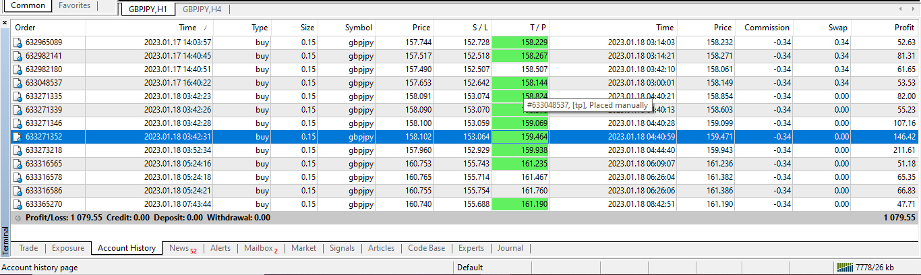Click the order icon for 633365270
The height and width of the screenshot is (275, 921).
(x=18, y=204)
